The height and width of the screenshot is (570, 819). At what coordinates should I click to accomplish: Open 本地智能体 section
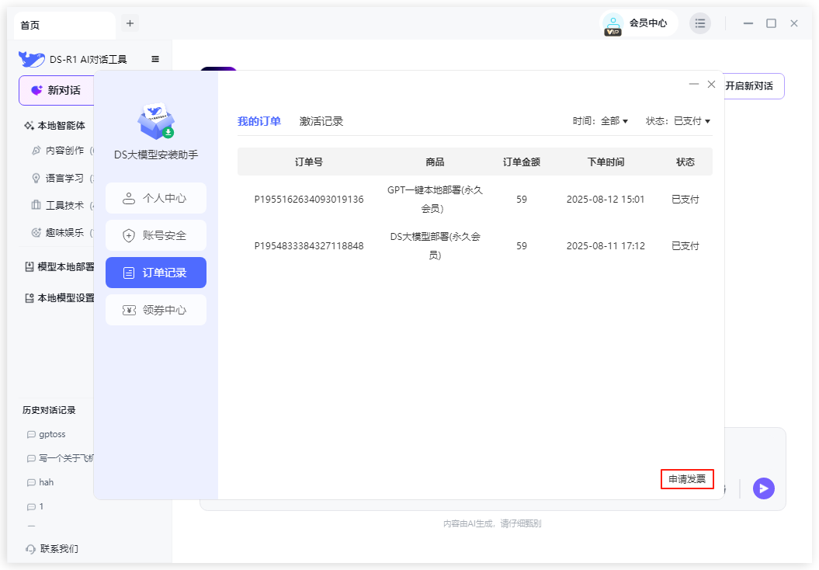55,126
